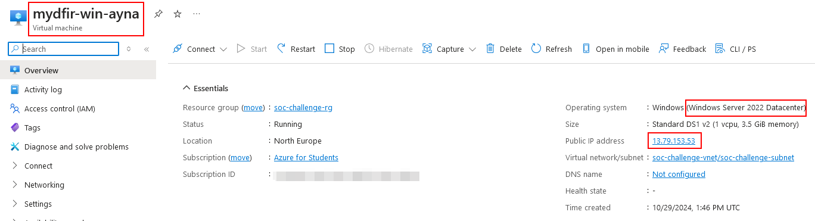The height and width of the screenshot is (221, 815).
Task: Click the Restart toolbar button label
Action: [303, 49]
